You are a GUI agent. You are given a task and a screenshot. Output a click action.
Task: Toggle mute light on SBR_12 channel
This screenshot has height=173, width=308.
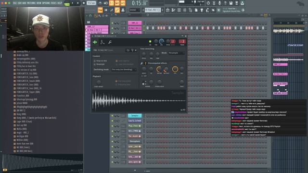[112, 23]
